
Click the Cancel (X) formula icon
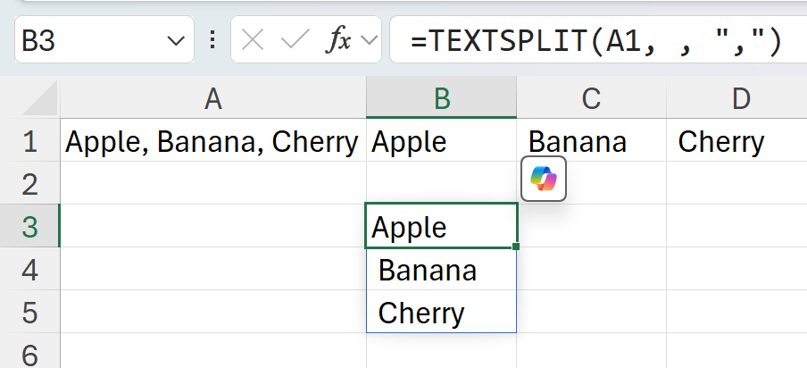coord(253,40)
